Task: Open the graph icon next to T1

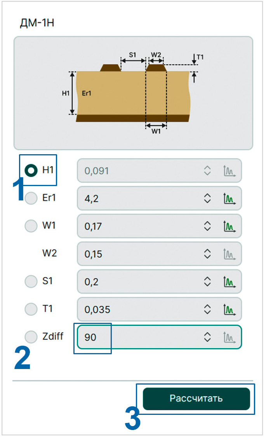Action: pyautogui.click(x=229, y=309)
